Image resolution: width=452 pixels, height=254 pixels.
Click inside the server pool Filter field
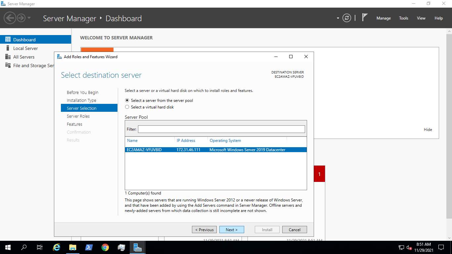tap(221, 129)
